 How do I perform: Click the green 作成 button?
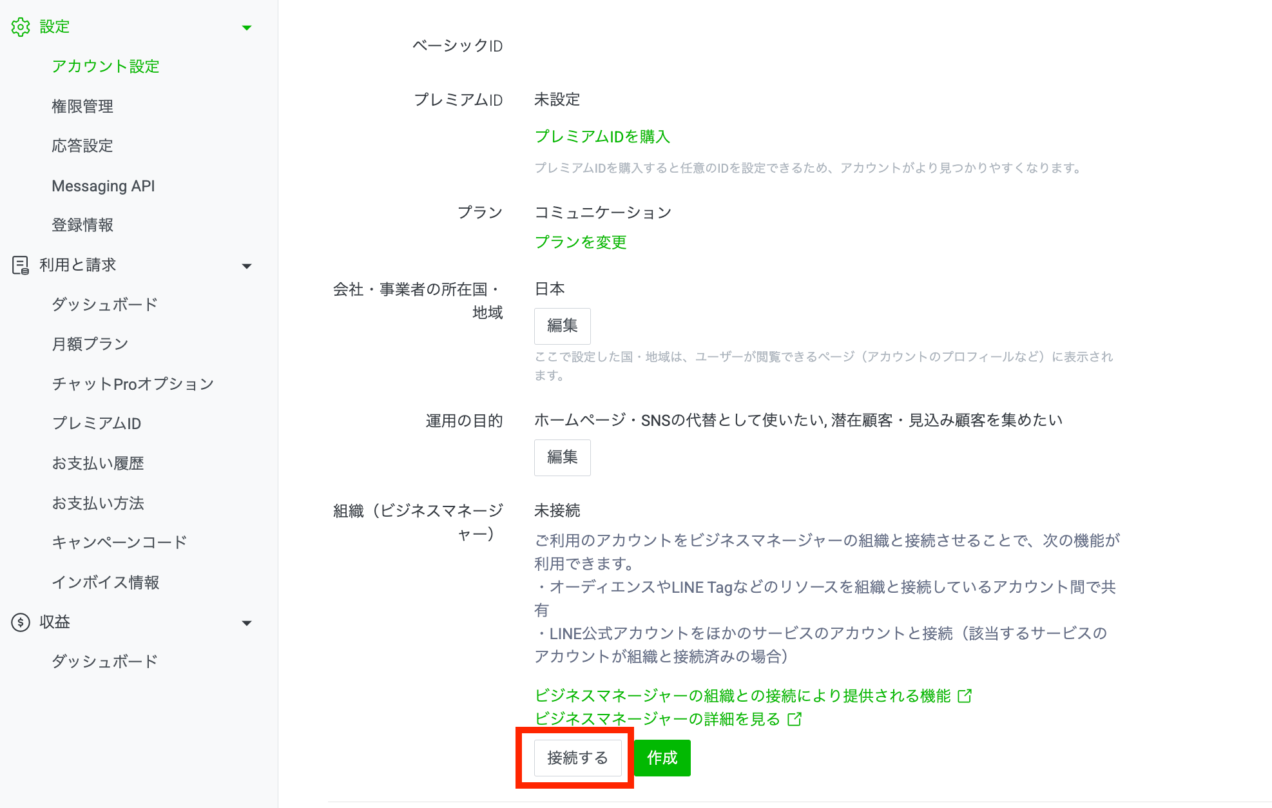tap(662, 758)
